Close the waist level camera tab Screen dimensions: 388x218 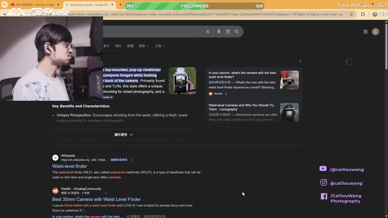click(x=112, y=5)
